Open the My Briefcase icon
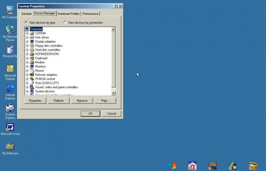The height and width of the screenshot is (171, 266). coord(10,146)
